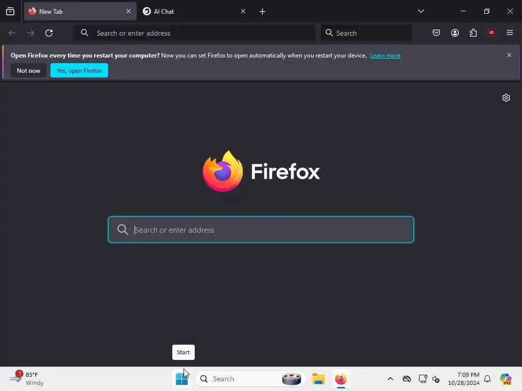The width and height of the screenshot is (522, 391).
Task: Open new tab personalize gear icon
Action: click(506, 98)
